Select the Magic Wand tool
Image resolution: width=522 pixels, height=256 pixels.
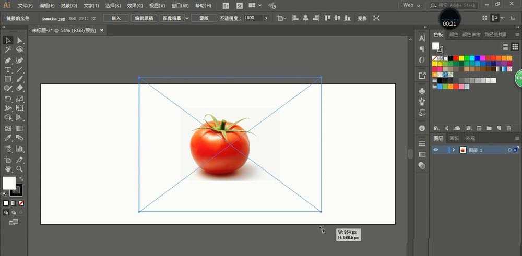(x=8, y=50)
